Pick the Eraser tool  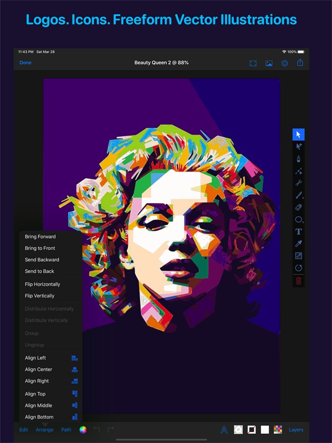click(x=298, y=207)
